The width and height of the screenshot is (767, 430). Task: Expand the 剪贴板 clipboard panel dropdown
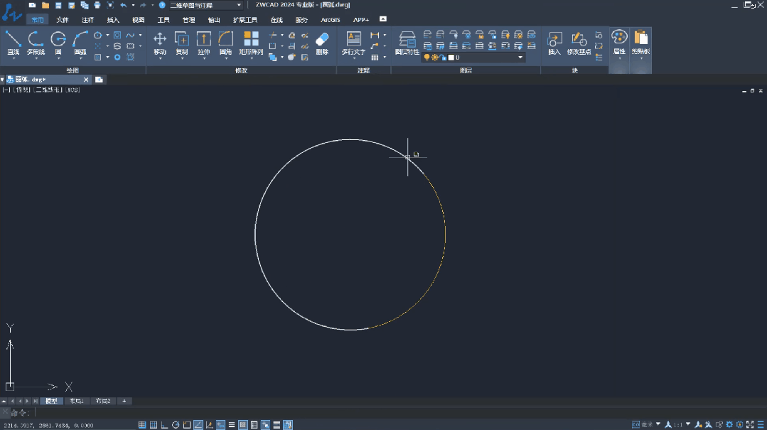pos(641,57)
